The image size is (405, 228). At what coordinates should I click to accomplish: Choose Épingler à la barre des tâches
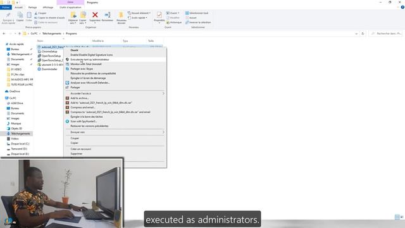coord(87,117)
